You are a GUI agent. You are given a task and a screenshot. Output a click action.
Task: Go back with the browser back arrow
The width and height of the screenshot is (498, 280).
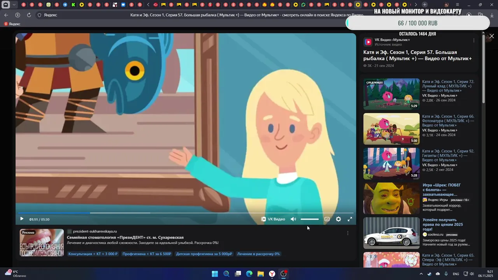(x=6, y=15)
